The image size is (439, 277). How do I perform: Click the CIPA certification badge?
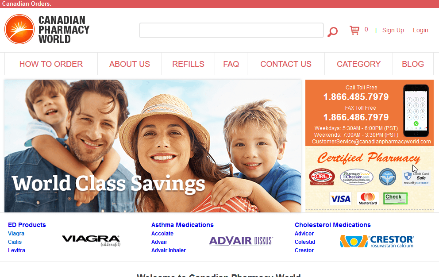(322, 177)
